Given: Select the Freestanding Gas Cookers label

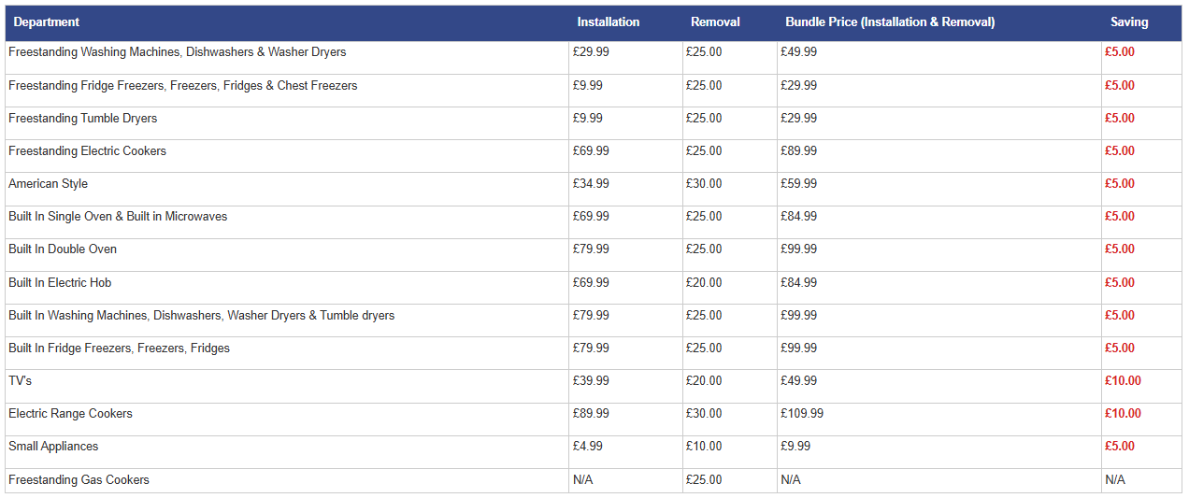Looking at the screenshot, I should [79, 480].
